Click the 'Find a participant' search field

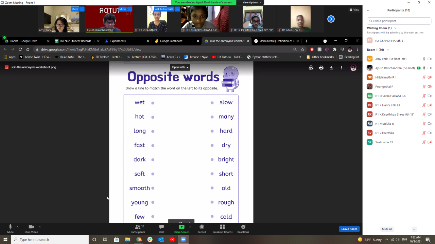point(399,21)
